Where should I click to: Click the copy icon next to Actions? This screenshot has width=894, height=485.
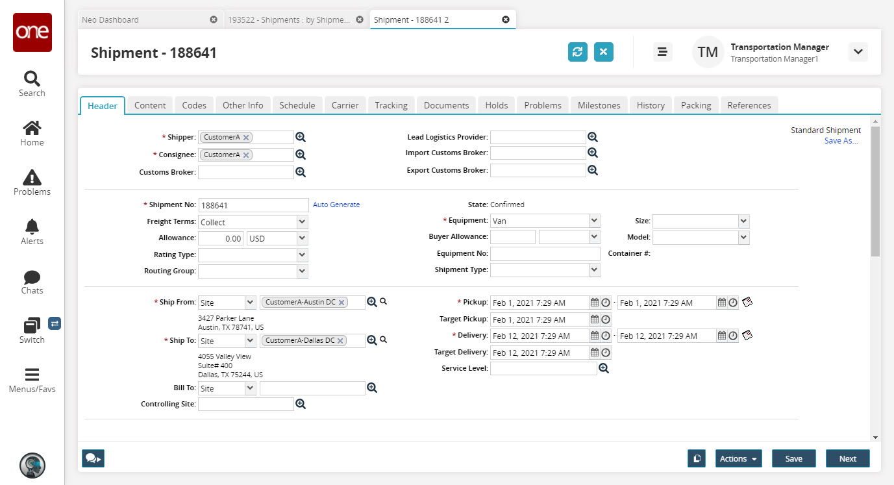click(696, 458)
